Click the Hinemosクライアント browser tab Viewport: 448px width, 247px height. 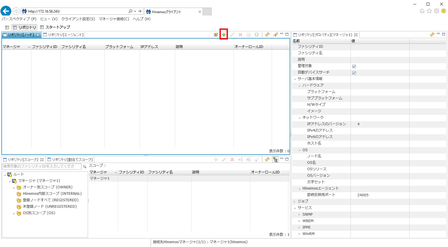[x=173, y=12]
